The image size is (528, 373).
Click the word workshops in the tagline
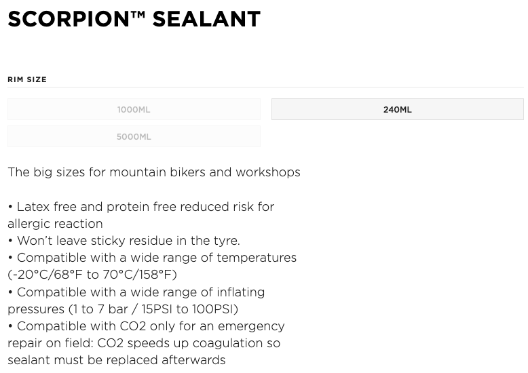pos(268,172)
